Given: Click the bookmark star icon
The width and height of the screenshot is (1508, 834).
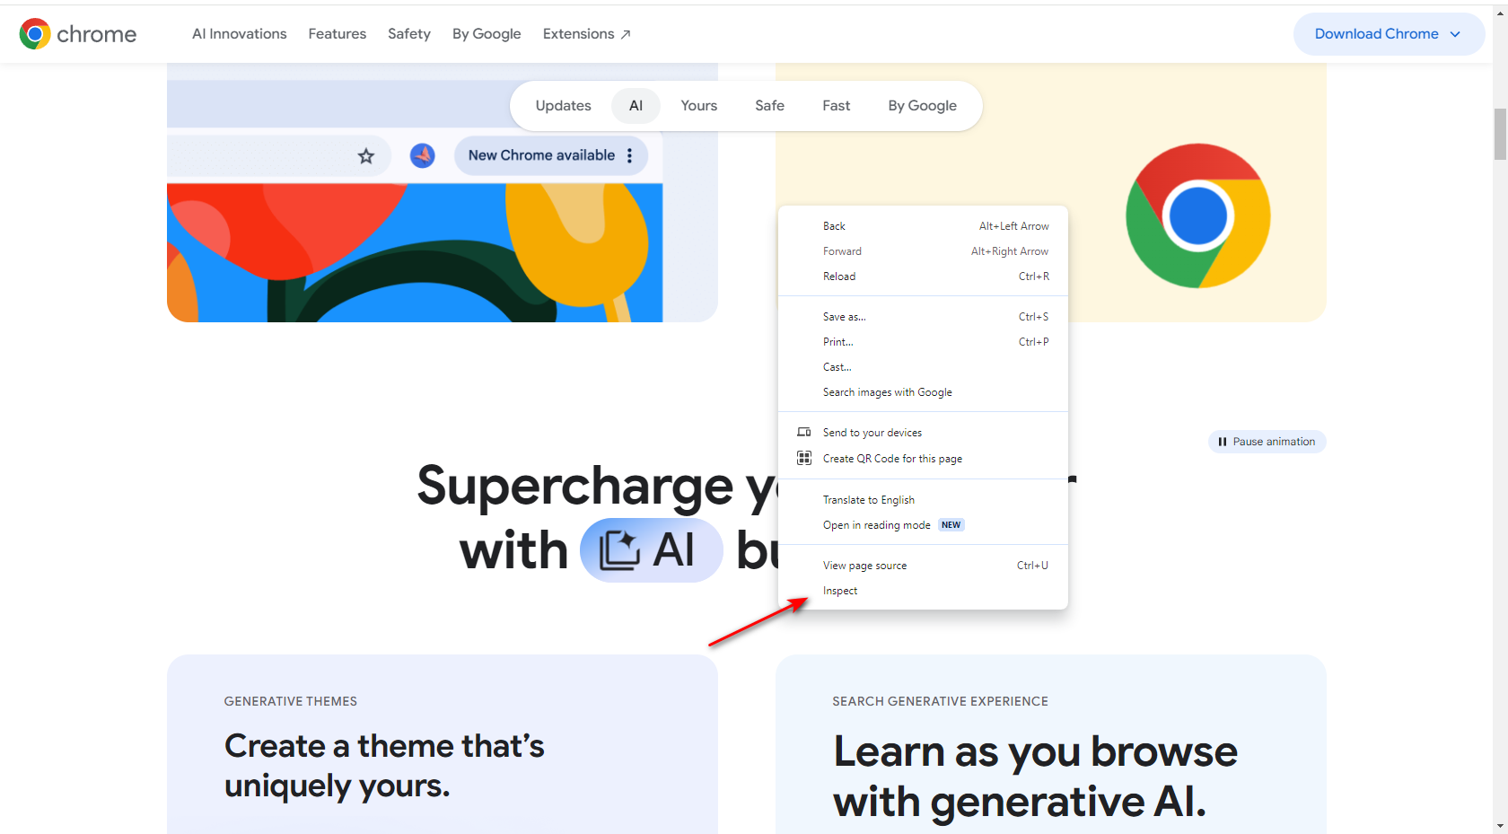Looking at the screenshot, I should [x=366, y=156].
